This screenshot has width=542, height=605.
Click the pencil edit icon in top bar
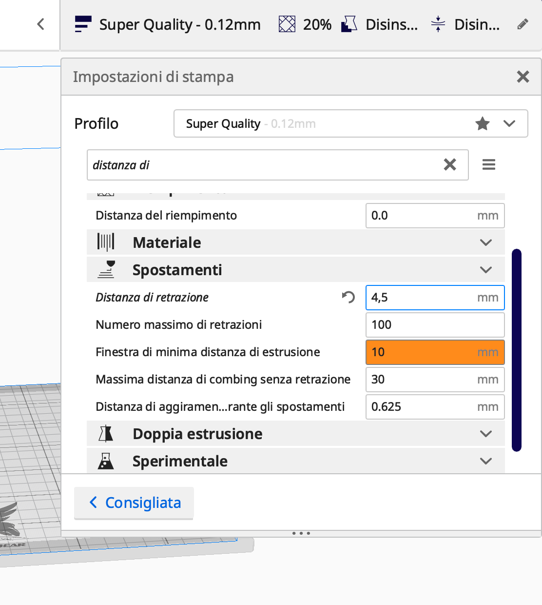pyautogui.click(x=523, y=24)
